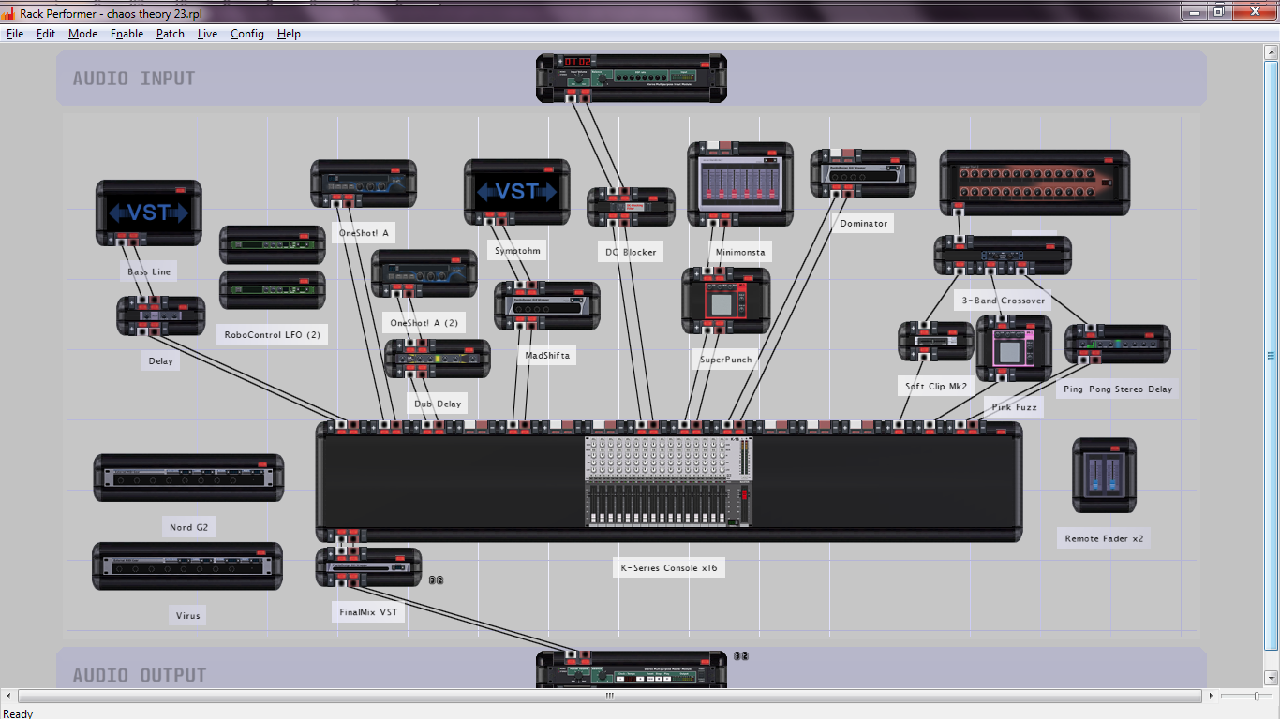Select the audio output module at bottom
Image resolution: width=1280 pixels, height=719 pixels.
632,670
